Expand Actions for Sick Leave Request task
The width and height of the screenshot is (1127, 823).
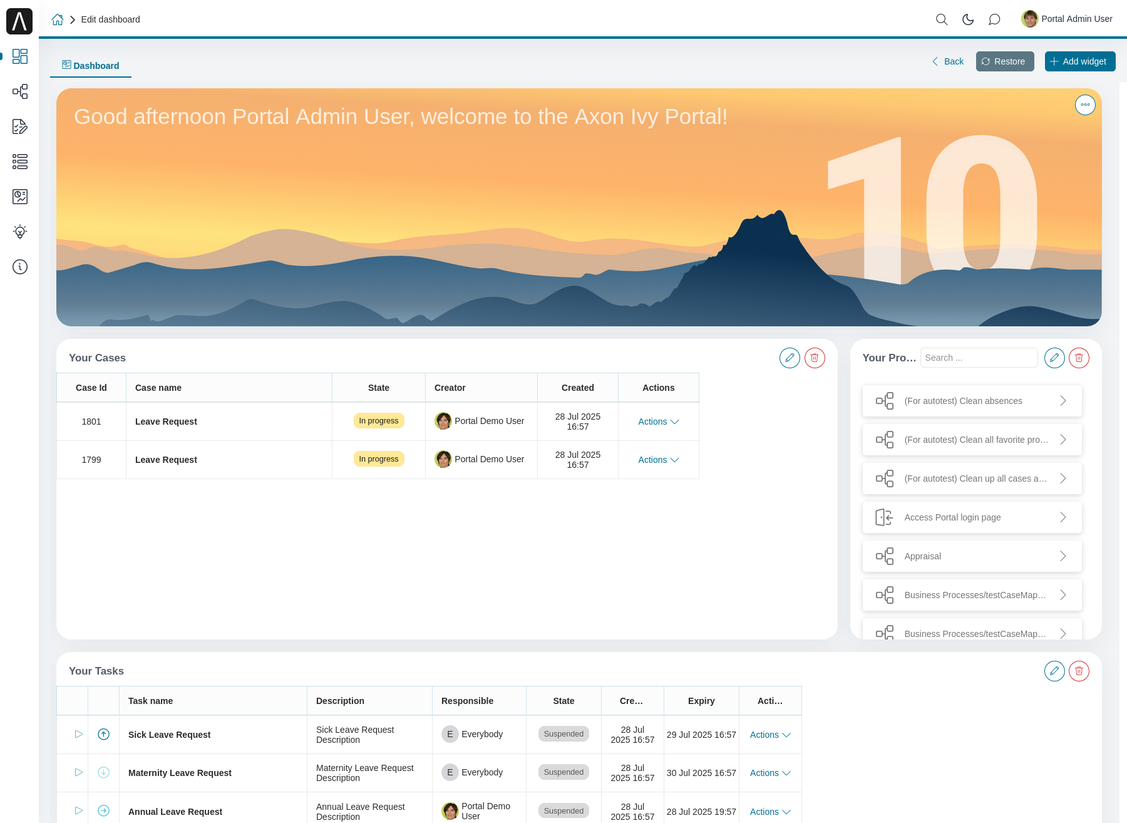click(x=770, y=735)
